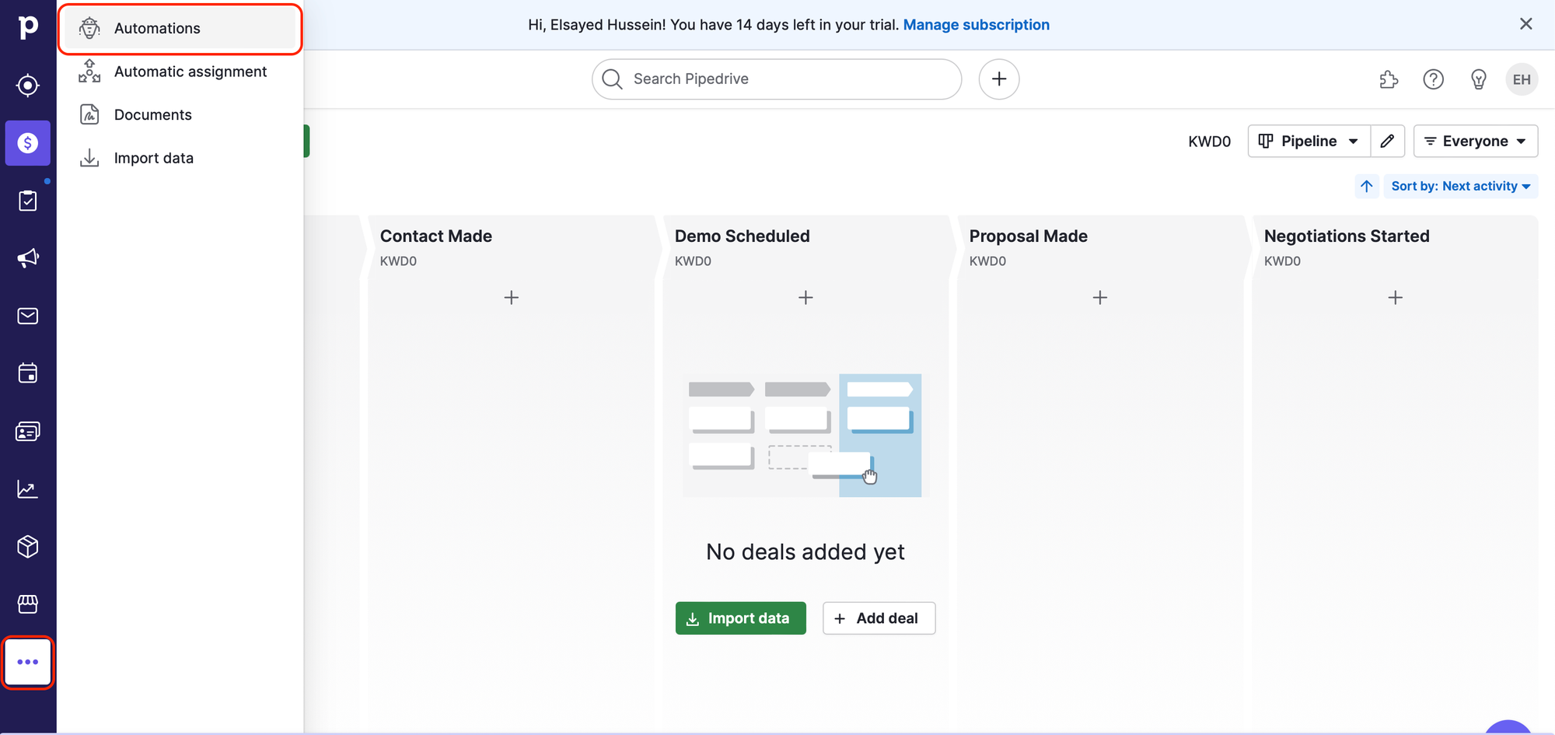Click the lightbulb Sales Assistant icon
Image resolution: width=1555 pixels, height=735 pixels.
(1478, 79)
